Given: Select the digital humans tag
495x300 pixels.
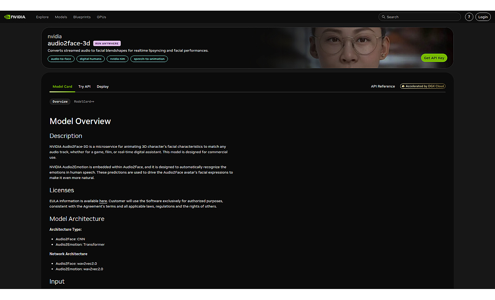Looking at the screenshot, I should pyautogui.click(x=91, y=59).
